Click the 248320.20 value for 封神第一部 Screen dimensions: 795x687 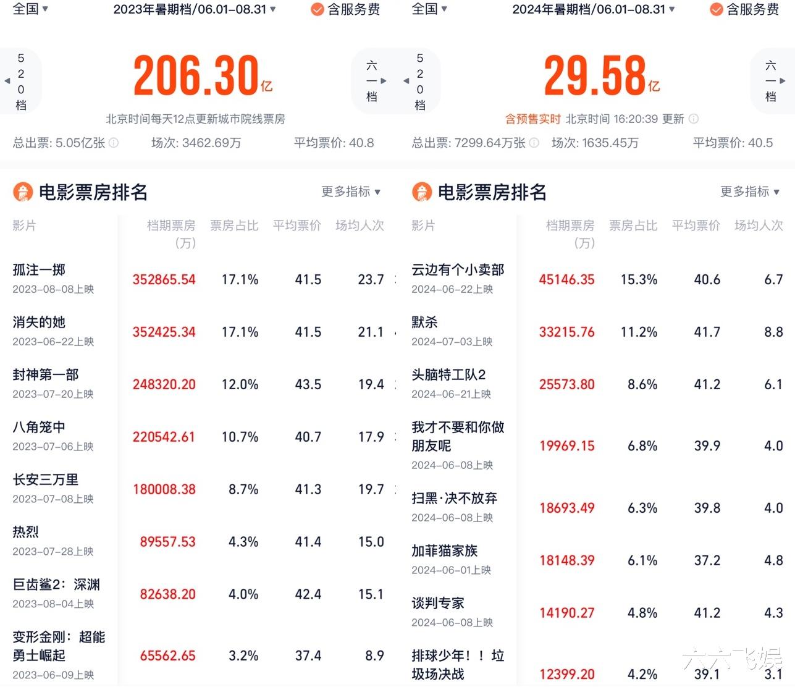click(164, 384)
